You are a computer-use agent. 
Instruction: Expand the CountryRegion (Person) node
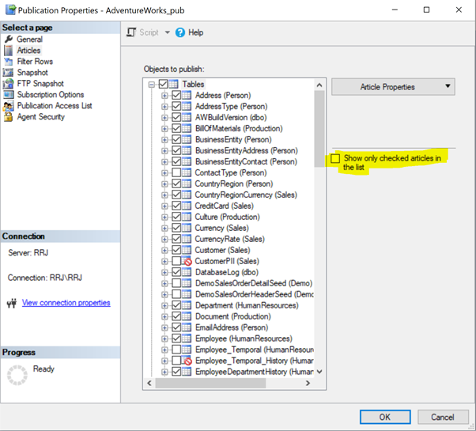coord(164,184)
